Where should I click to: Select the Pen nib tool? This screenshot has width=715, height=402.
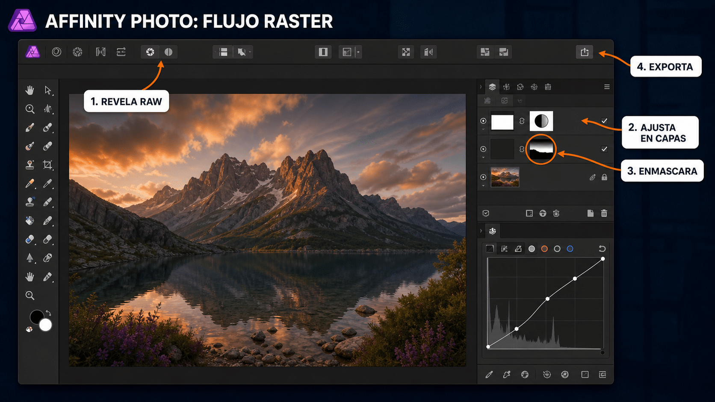coord(30,258)
